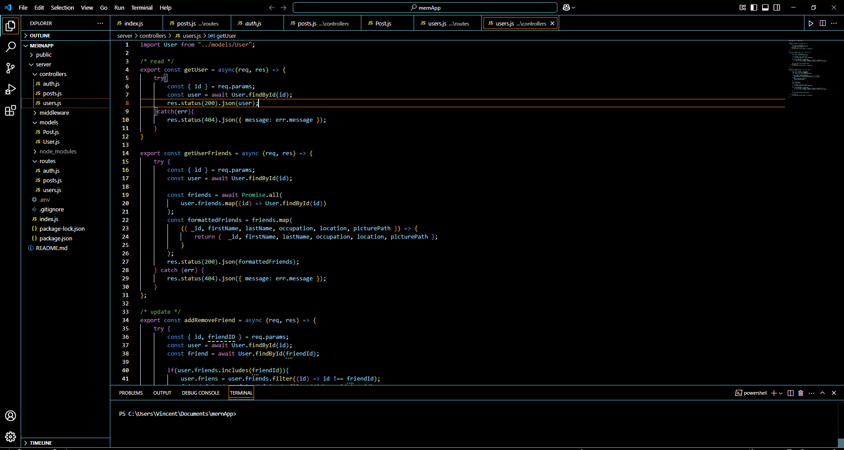Image resolution: width=844 pixels, height=450 pixels.
Task: Open the Search view in activity bar
Action: coord(11,47)
